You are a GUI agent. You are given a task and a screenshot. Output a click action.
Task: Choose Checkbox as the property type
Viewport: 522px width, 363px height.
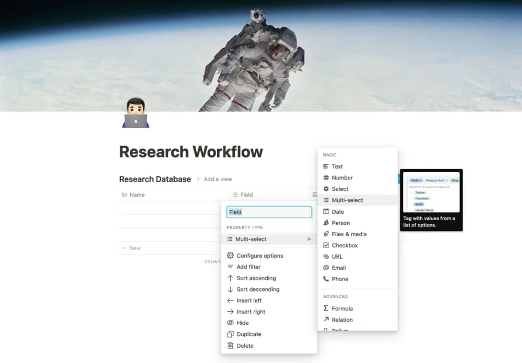point(358,245)
